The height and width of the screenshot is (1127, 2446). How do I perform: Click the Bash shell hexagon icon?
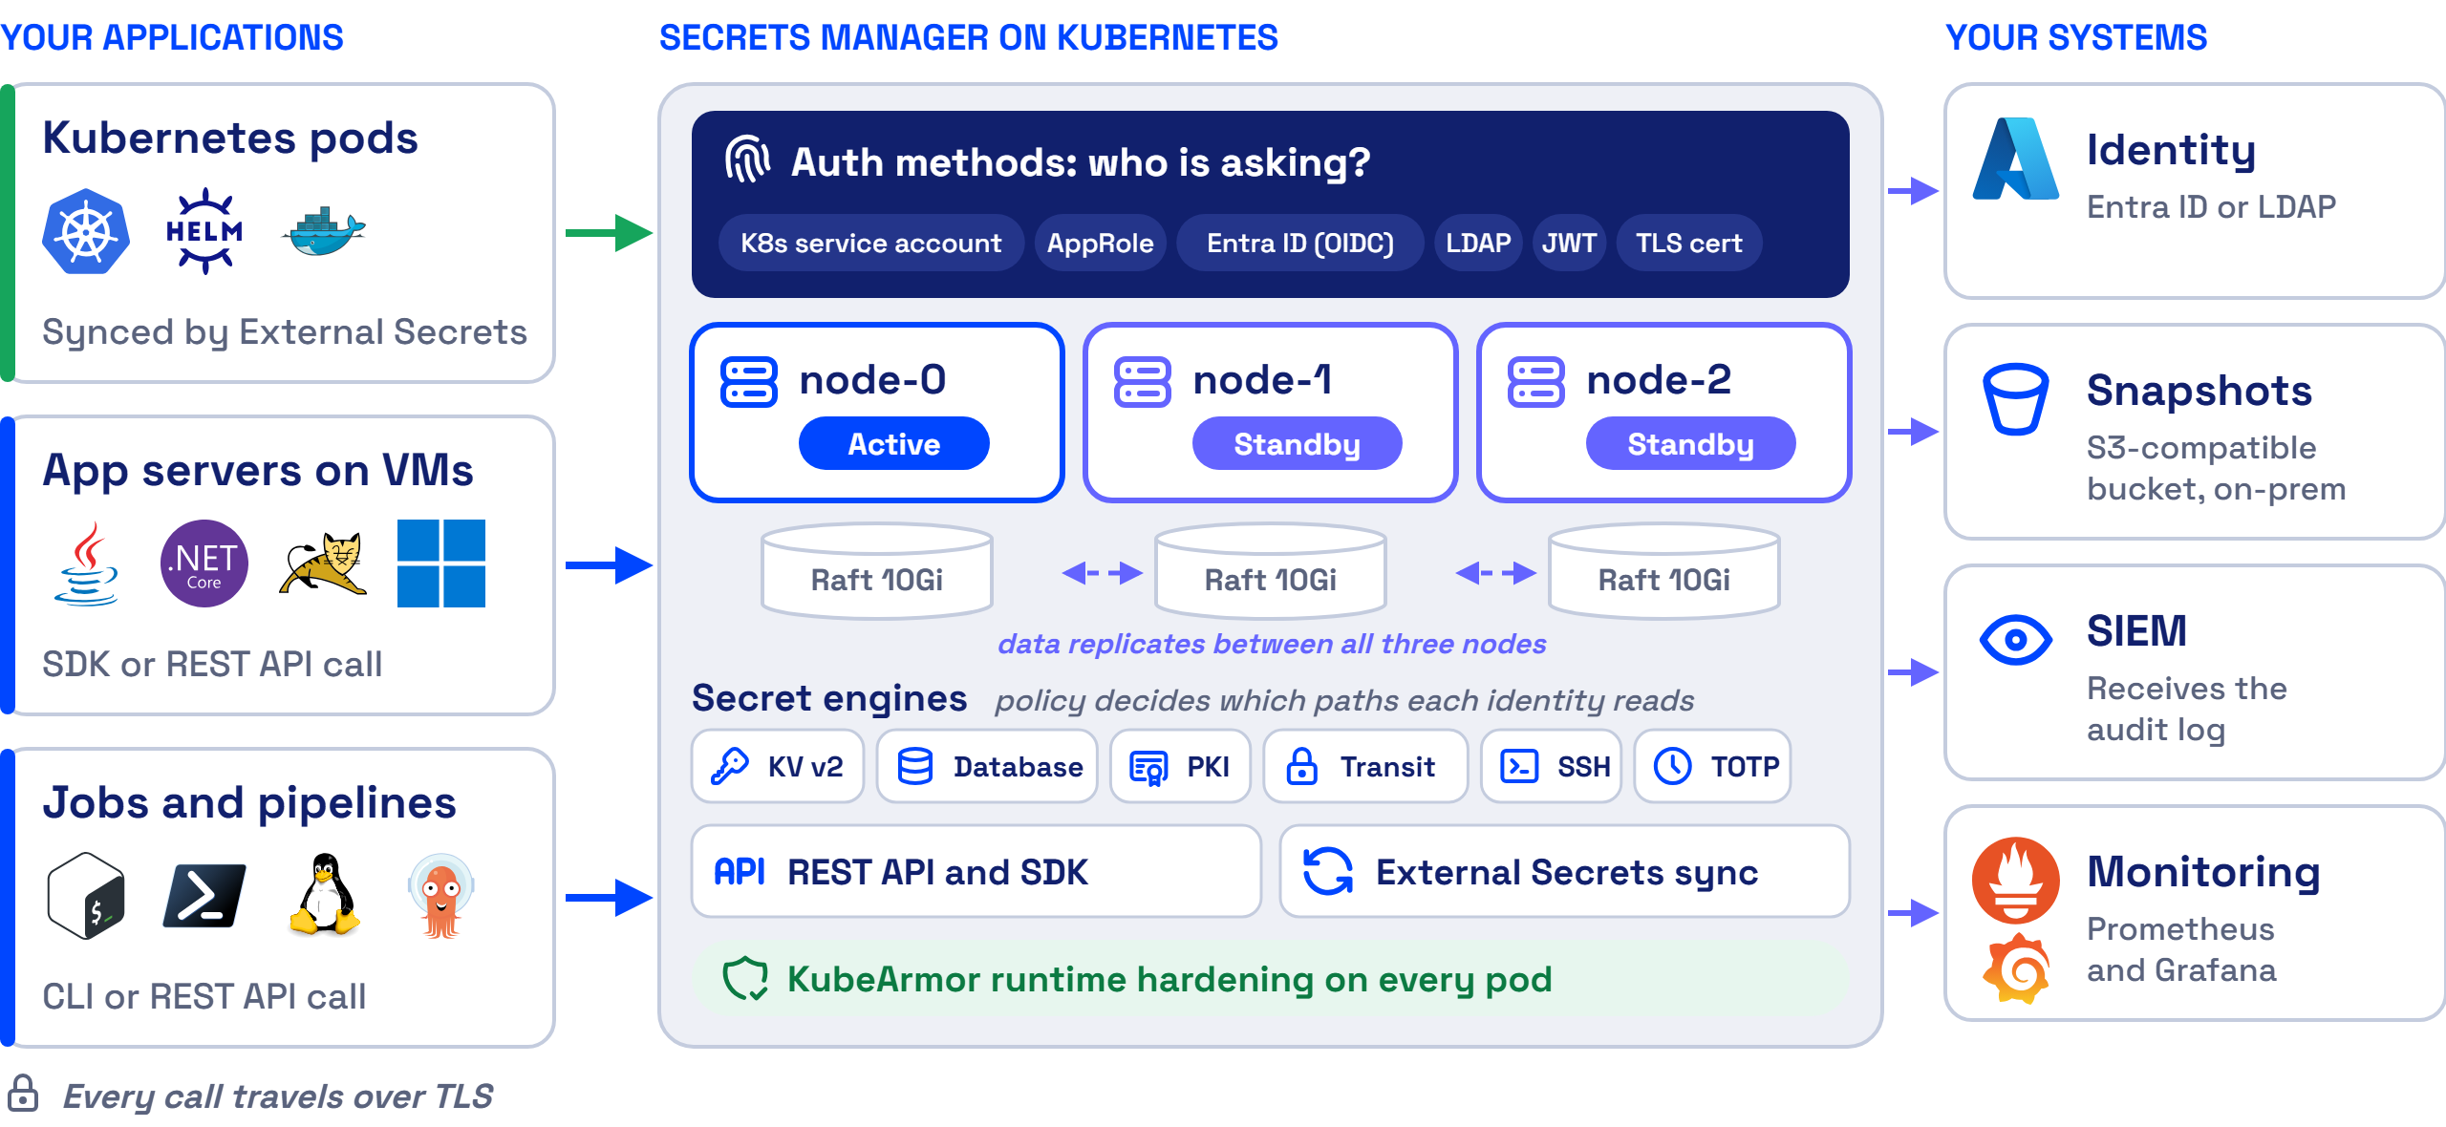point(86,896)
